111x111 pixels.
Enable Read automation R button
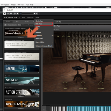8,13
